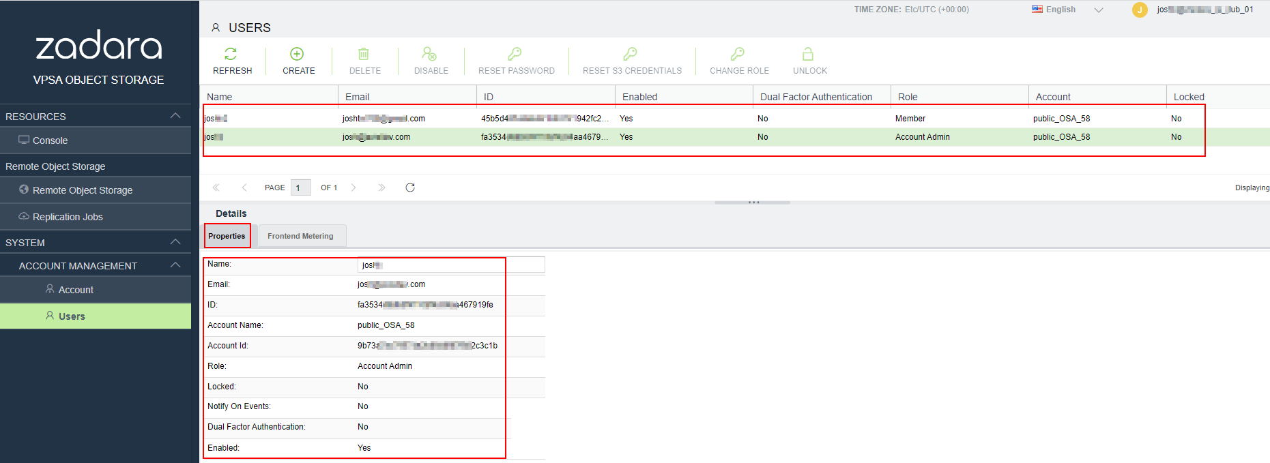
Task: Go to the last page arrow
Action: [x=381, y=188]
